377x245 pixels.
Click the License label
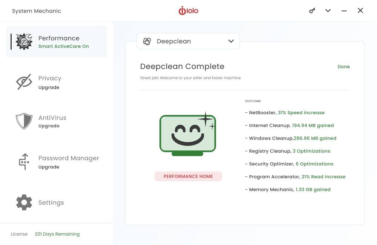coord(19,234)
